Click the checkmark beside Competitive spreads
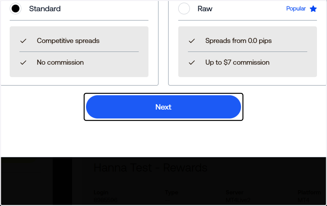327x206 pixels. pos(23,41)
